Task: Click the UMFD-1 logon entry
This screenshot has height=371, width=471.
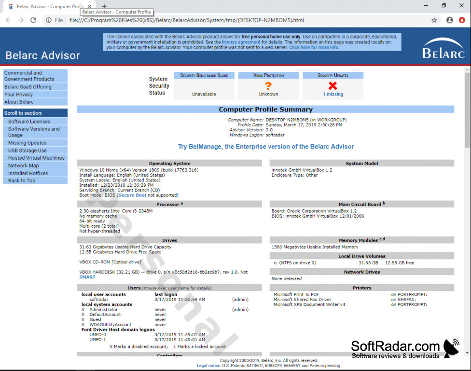Action: pyautogui.click(x=97, y=340)
